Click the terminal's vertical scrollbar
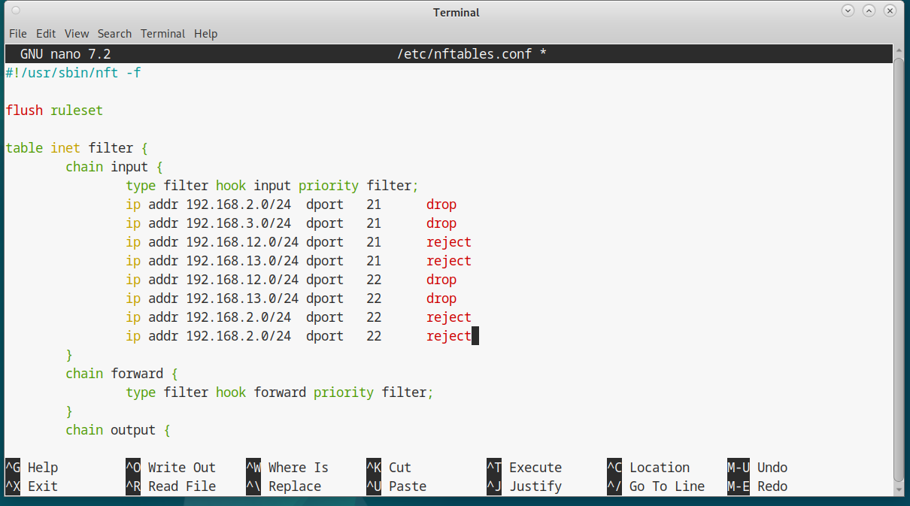Viewport: 910px width, 506px height. [898, 263]
